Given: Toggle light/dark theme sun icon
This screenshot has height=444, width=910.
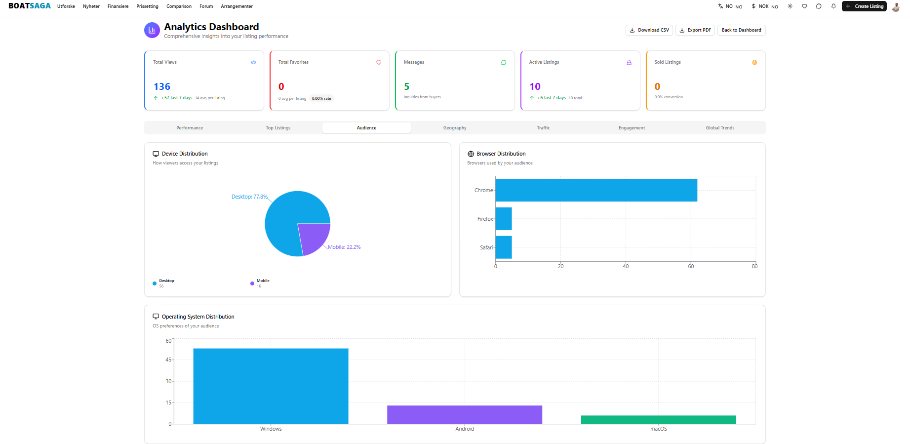Looking at the screenshot, I should tap(790, 6).
